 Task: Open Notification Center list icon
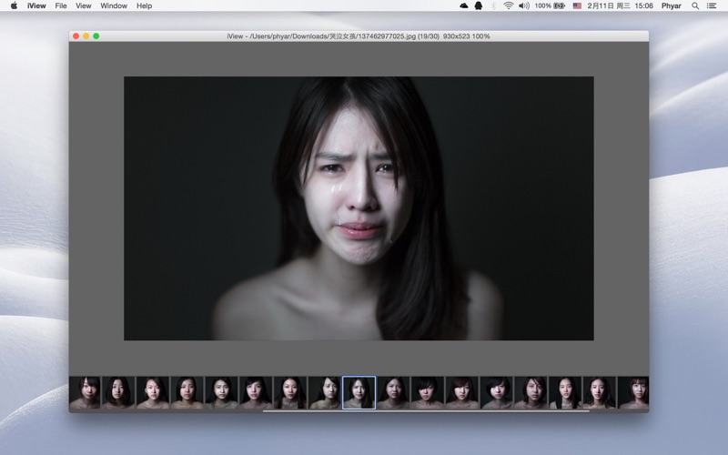coord(713,5)
